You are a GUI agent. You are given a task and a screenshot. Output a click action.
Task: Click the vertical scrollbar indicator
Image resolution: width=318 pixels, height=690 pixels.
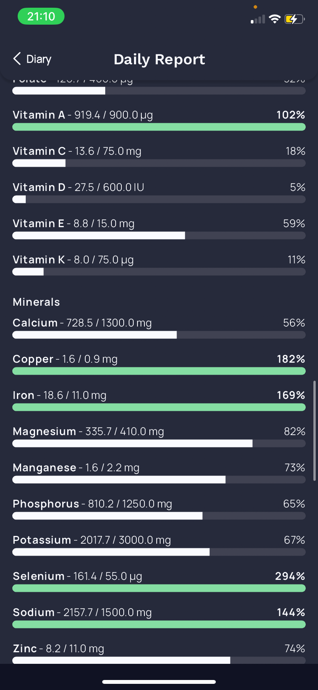pyautogui.click(x=315, y=431)
